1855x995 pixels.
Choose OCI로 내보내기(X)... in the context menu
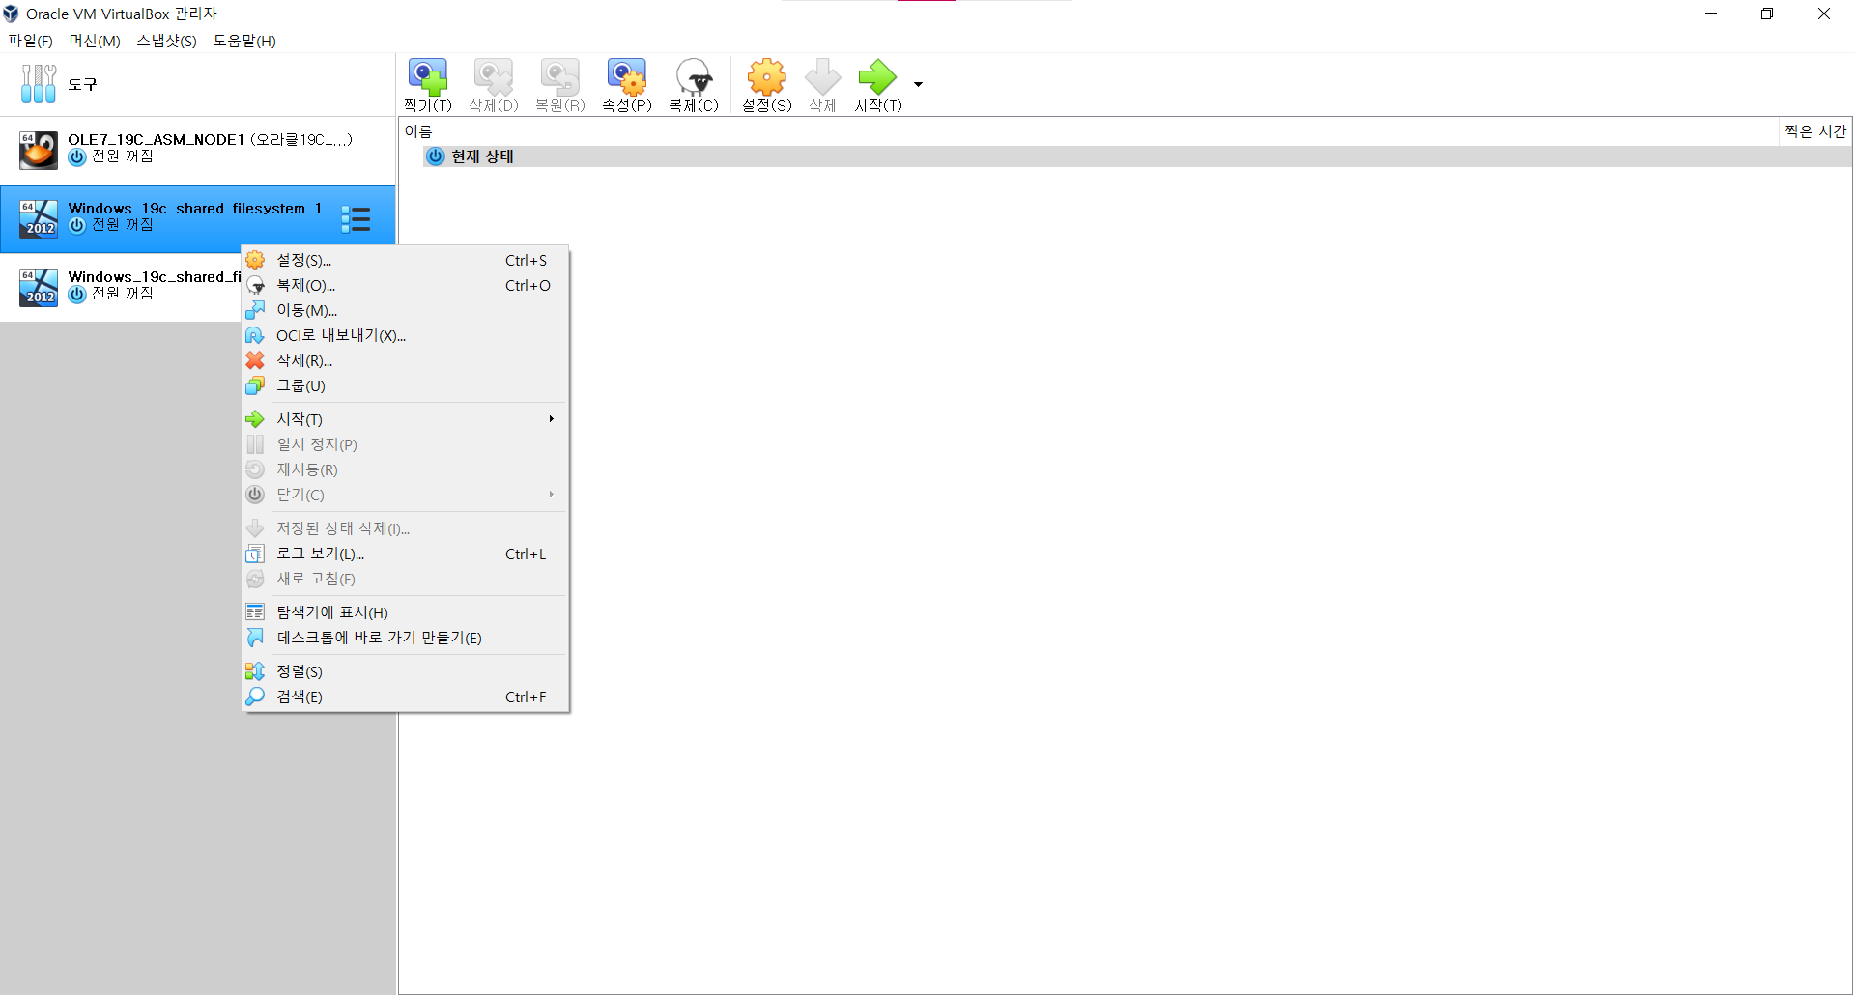tap(405, 336)
